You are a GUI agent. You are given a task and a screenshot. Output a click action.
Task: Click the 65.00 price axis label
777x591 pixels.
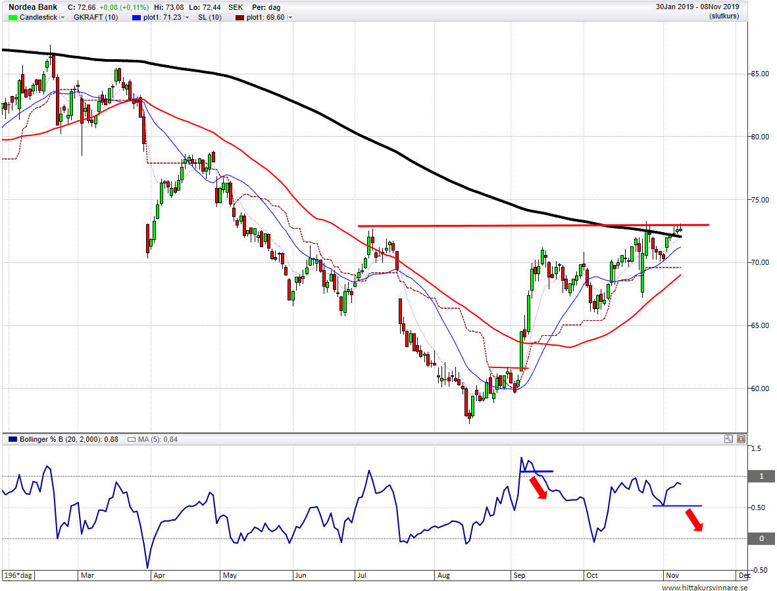tap(760, 325)
